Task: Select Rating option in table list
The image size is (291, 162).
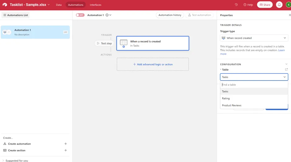Action: (x=254, y=99)
